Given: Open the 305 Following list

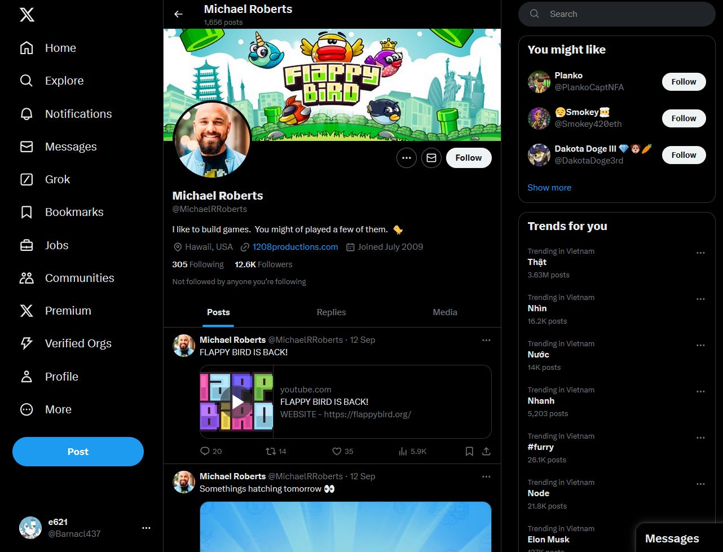Looking at the screenshot, I should (198, 264).
